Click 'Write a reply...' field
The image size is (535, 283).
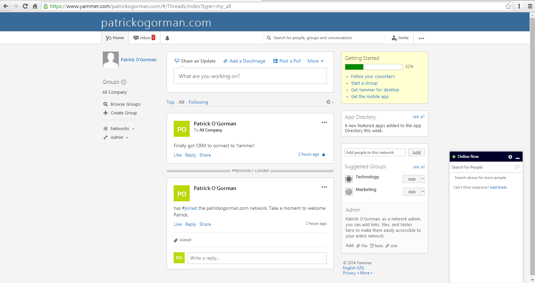pyautogui.click(x=257, y=258)
